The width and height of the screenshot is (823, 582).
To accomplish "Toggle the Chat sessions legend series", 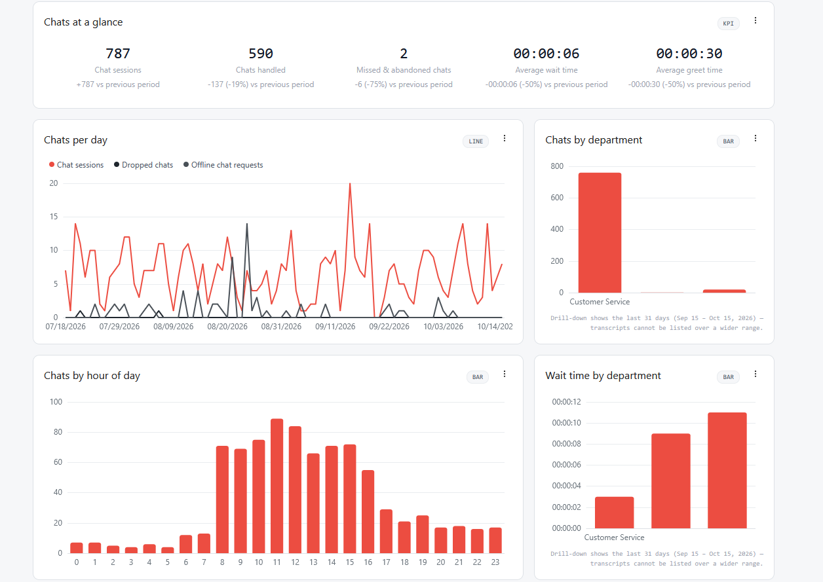I will click(76, 165).
